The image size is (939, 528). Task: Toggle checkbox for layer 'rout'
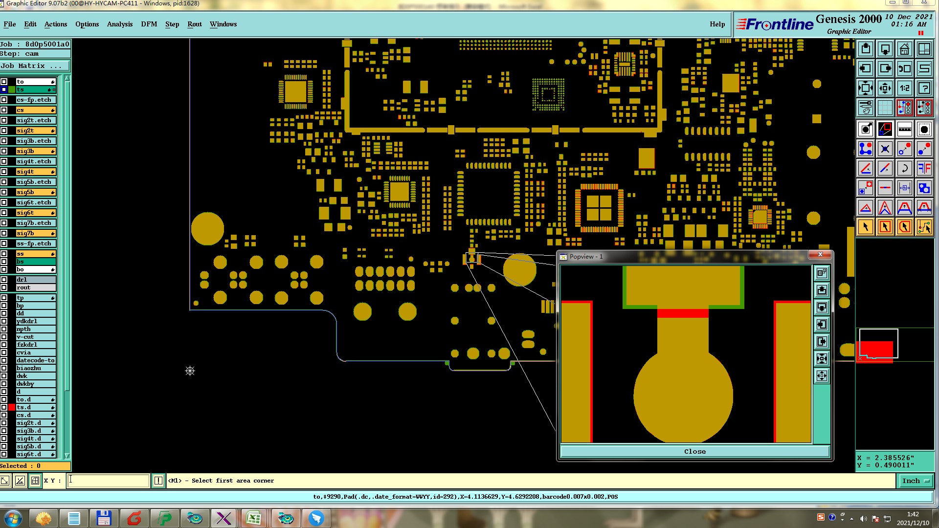coord(4,287)
